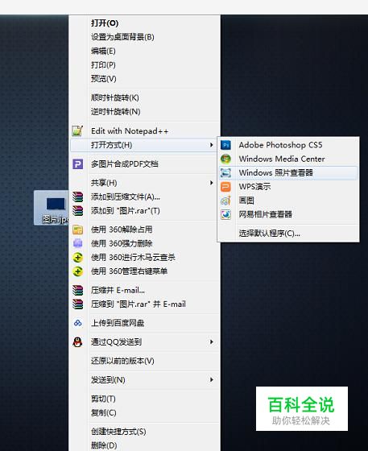Click the Windows Media Center icon
This screenshot has height=451, width=368.
coord(225,159)
